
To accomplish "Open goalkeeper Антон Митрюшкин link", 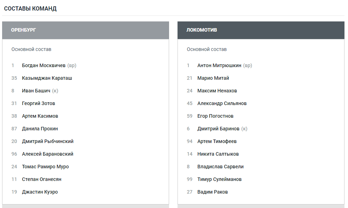I will [x=219, y=65].
